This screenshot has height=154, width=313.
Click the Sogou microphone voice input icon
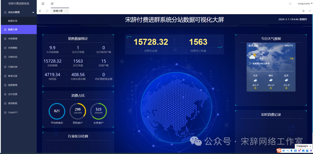[292, 151]
